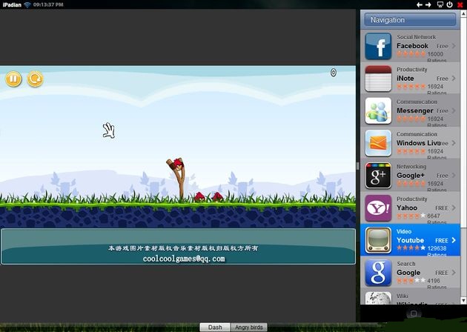467x332 pixels.
Task: Expand the Youtube entry chevron arrow
Action: point(453,241)
